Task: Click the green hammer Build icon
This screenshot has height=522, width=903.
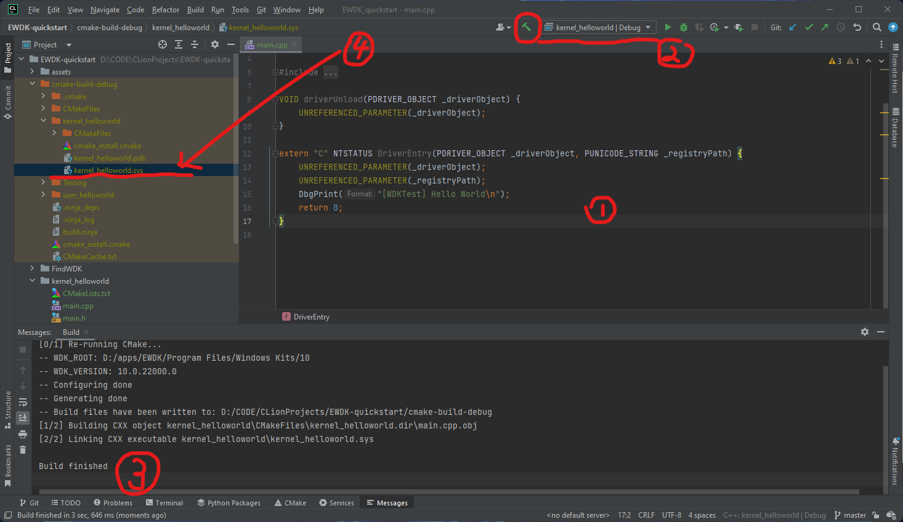Action: point(527,27)
